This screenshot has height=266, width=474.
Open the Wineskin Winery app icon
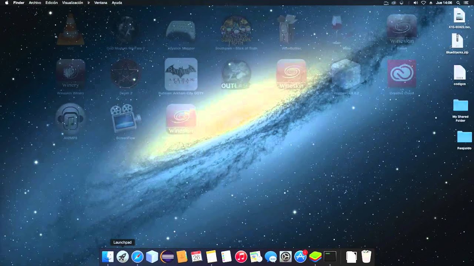pos(71,74)
